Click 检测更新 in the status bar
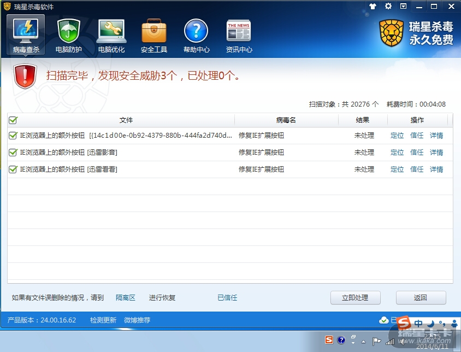The image size is (461, 352). click(x=103, y=320)
